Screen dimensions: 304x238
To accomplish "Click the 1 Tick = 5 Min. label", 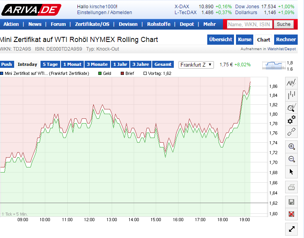I will pos(15,214).
